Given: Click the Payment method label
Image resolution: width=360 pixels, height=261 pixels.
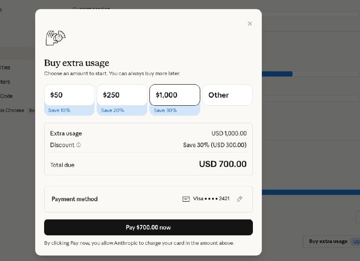Looking at the screenshot, I should (74, 199).
